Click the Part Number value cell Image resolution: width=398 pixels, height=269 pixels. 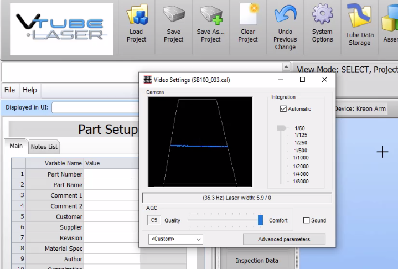[112, 174]
